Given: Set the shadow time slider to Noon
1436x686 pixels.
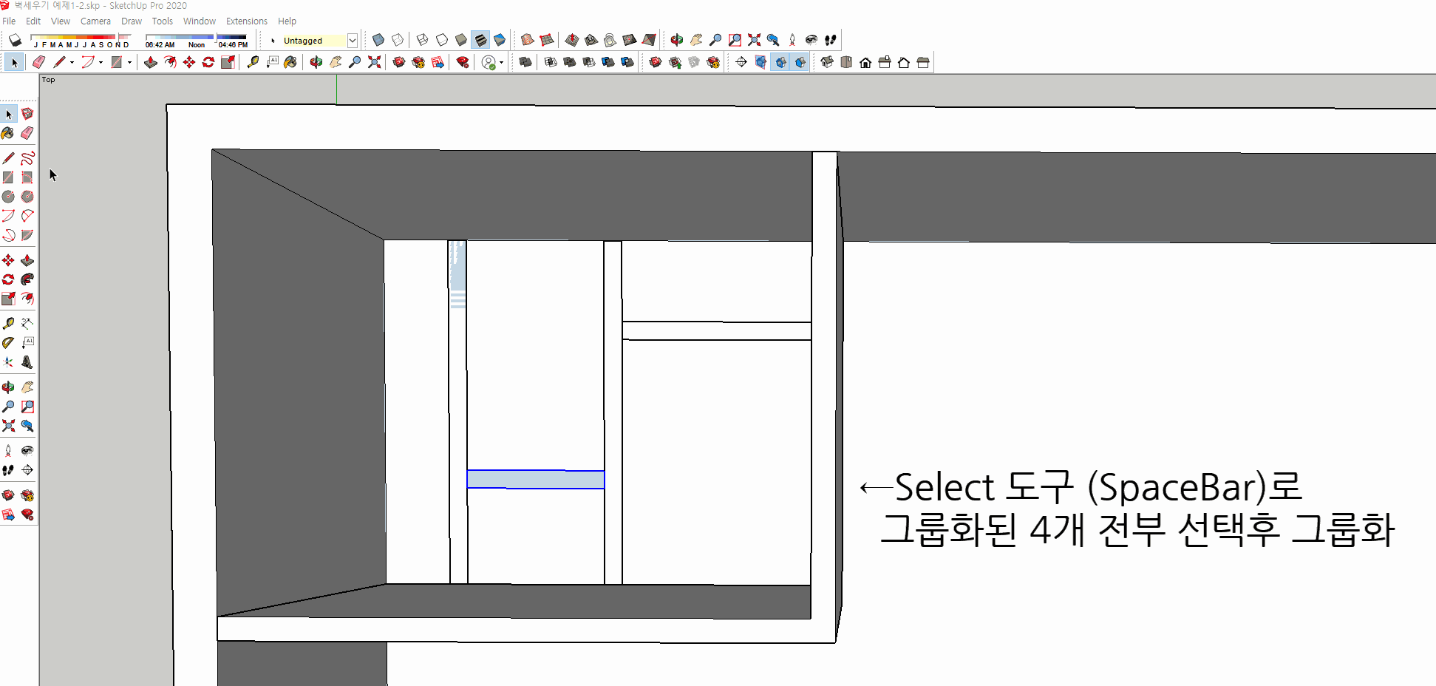Looking at the screenshot, I should tap(197, 35).
